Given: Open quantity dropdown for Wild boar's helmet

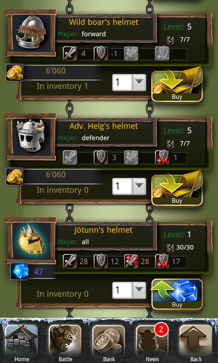Looking at the screenshot, I should pyautogui.click(x=129, y=83).
